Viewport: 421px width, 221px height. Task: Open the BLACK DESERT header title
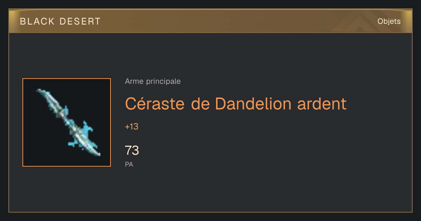point(60,21)
